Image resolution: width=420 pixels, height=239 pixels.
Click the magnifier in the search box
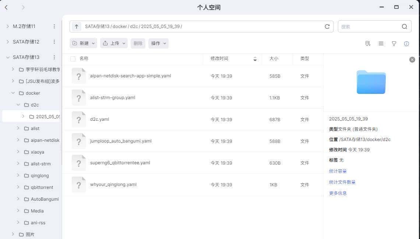coord(404,26)
